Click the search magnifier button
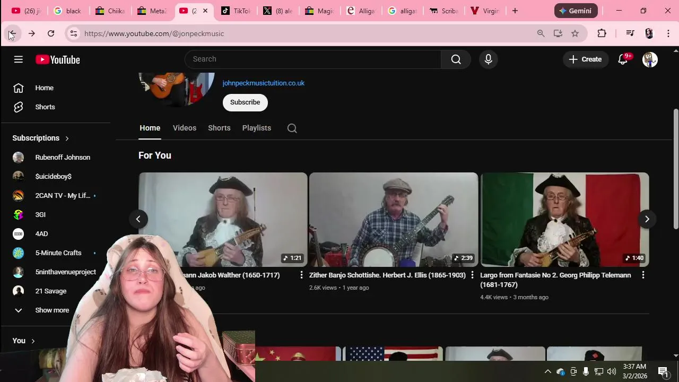This screenshot has height=382, width=679. [456, 59]
